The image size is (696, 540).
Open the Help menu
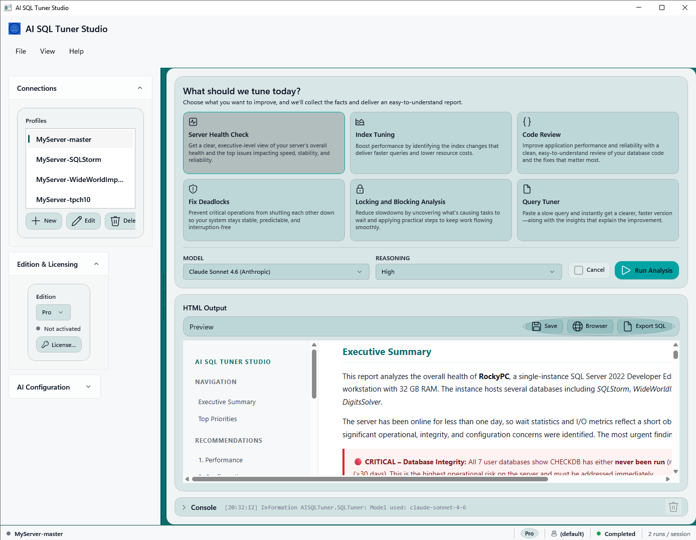[76, 51]
